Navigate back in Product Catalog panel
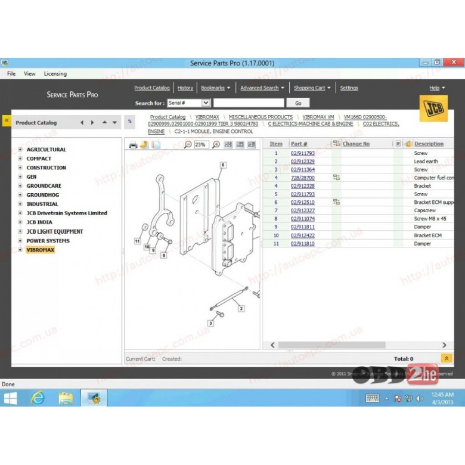 [x=82, y=122]
